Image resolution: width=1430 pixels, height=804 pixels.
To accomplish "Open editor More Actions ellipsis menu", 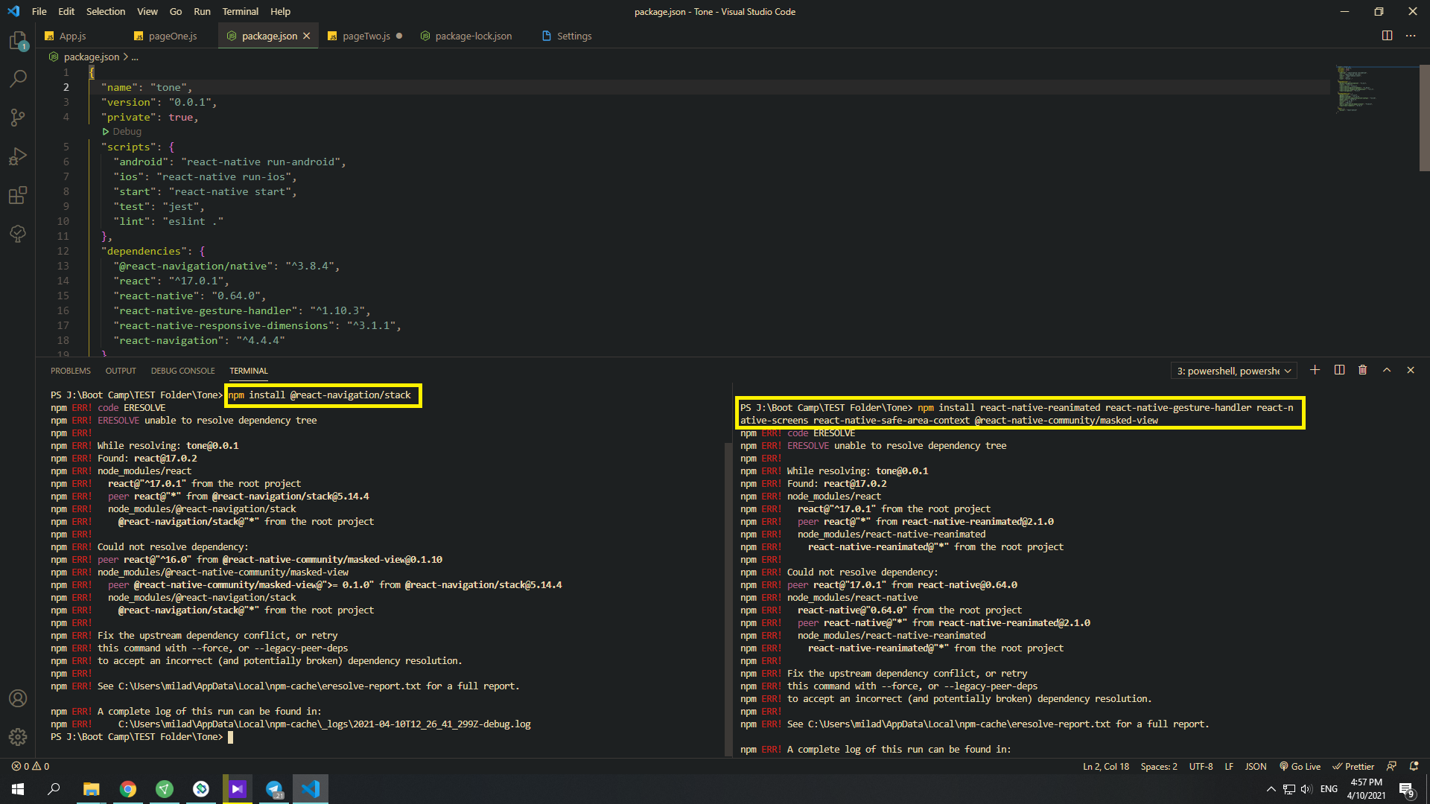I will point(1411,36).
